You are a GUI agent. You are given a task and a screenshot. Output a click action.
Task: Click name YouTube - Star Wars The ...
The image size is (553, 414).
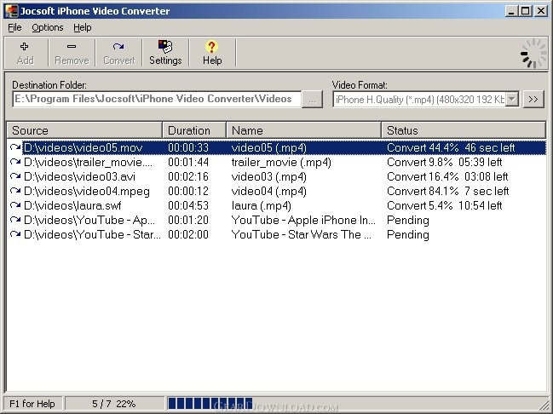(x=301, y=234)
